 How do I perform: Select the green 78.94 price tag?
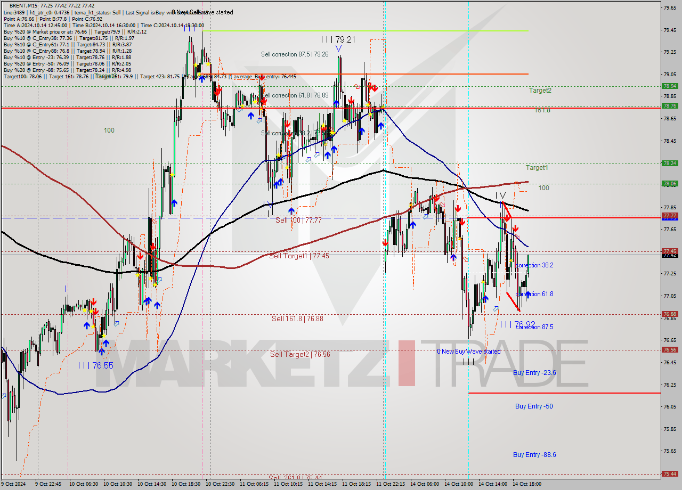click(670, 86)
